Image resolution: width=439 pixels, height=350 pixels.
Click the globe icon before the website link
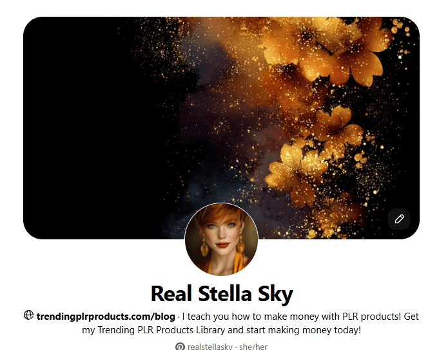click(x=28, y=315)
